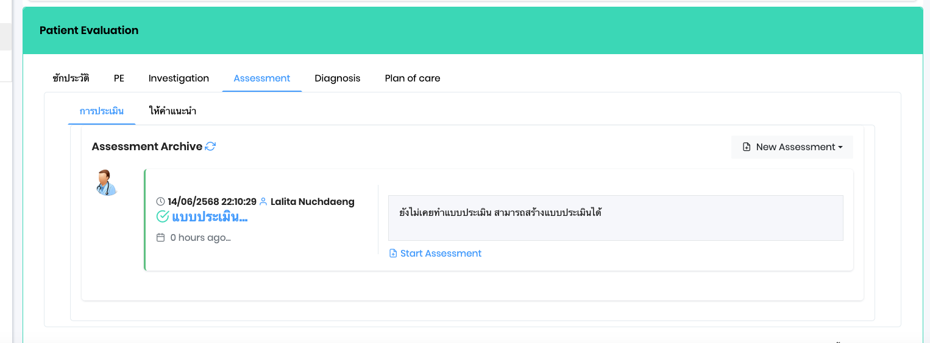Open the PE tab
The height and width of the screenshot is (343, 930).
pyautogui.click(x=119, y=78)
